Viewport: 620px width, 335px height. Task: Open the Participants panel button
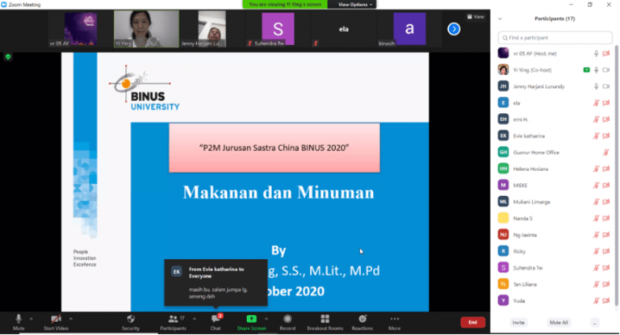click(174, 322)
